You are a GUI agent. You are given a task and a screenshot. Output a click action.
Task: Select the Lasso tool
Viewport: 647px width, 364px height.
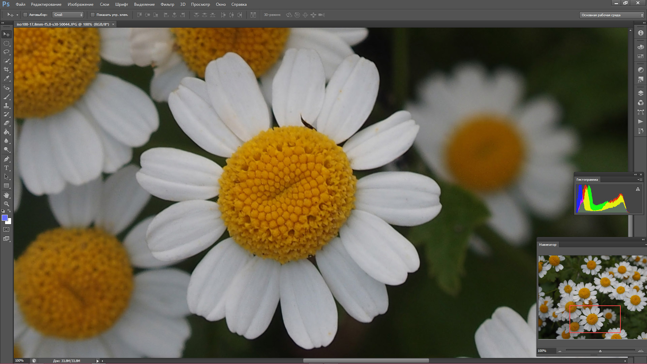(x=6, y=52)
